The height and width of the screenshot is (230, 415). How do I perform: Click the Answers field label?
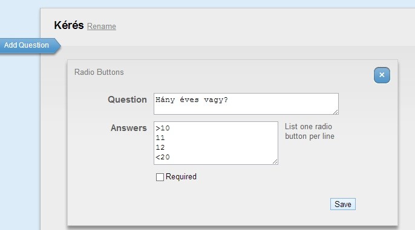129,128
